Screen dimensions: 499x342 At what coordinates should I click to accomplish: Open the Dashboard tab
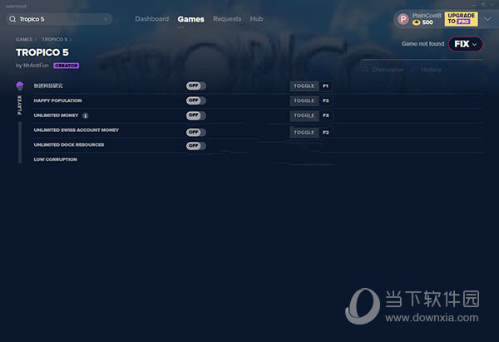coord(152,19)
